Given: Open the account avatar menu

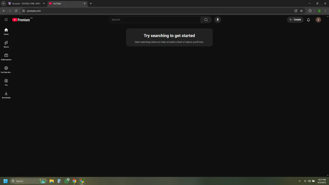Looking at the screenshot, I should 318,20.
